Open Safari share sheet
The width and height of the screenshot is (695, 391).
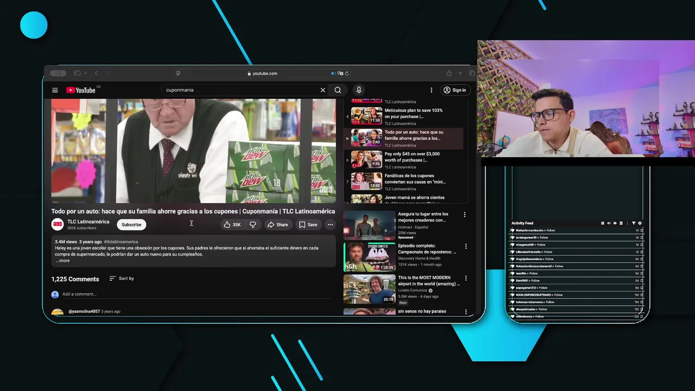[449, 73]
